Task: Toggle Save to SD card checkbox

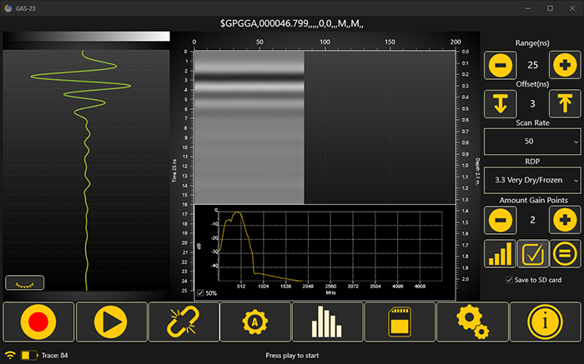Action: pos(509,280)
